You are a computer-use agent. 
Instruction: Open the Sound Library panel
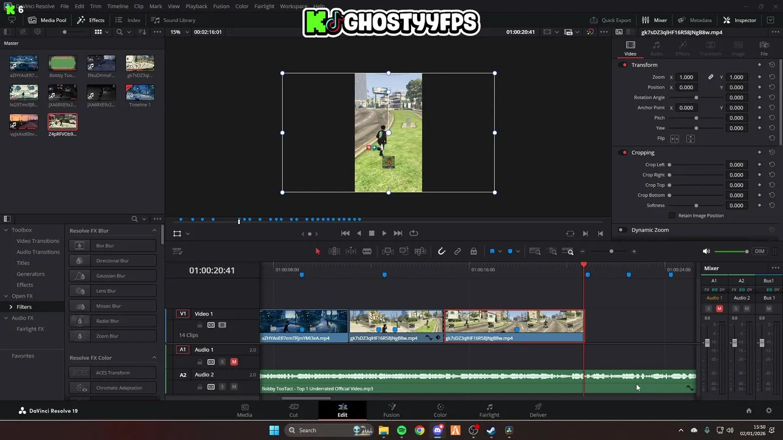coord(173,20)
